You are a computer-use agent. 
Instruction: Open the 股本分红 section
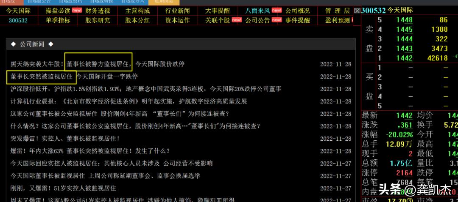(x=137, y=20)
